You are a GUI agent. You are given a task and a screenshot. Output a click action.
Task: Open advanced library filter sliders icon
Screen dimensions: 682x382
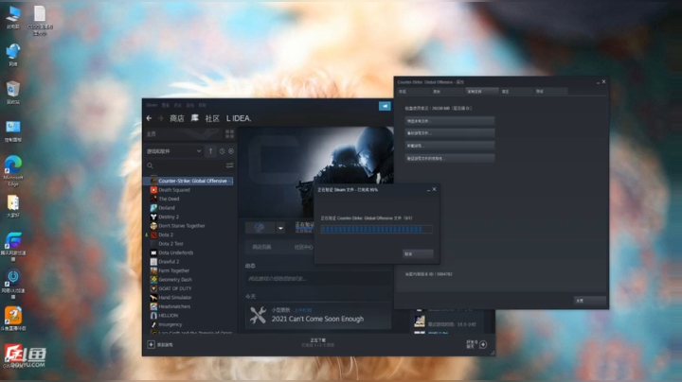[229, 165]
